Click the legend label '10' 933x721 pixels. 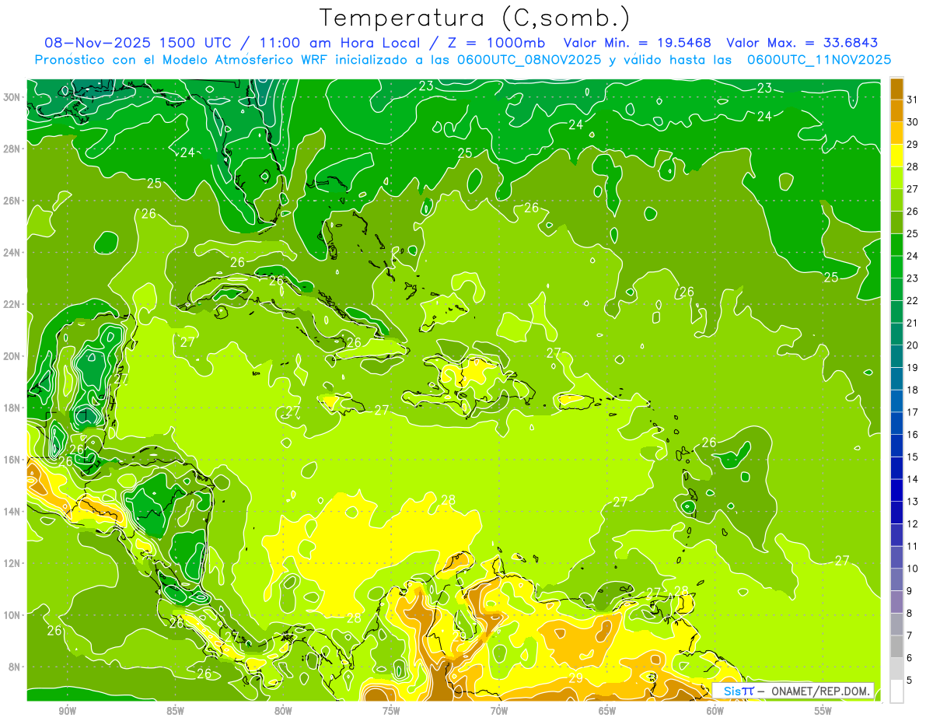coord(912,569)
